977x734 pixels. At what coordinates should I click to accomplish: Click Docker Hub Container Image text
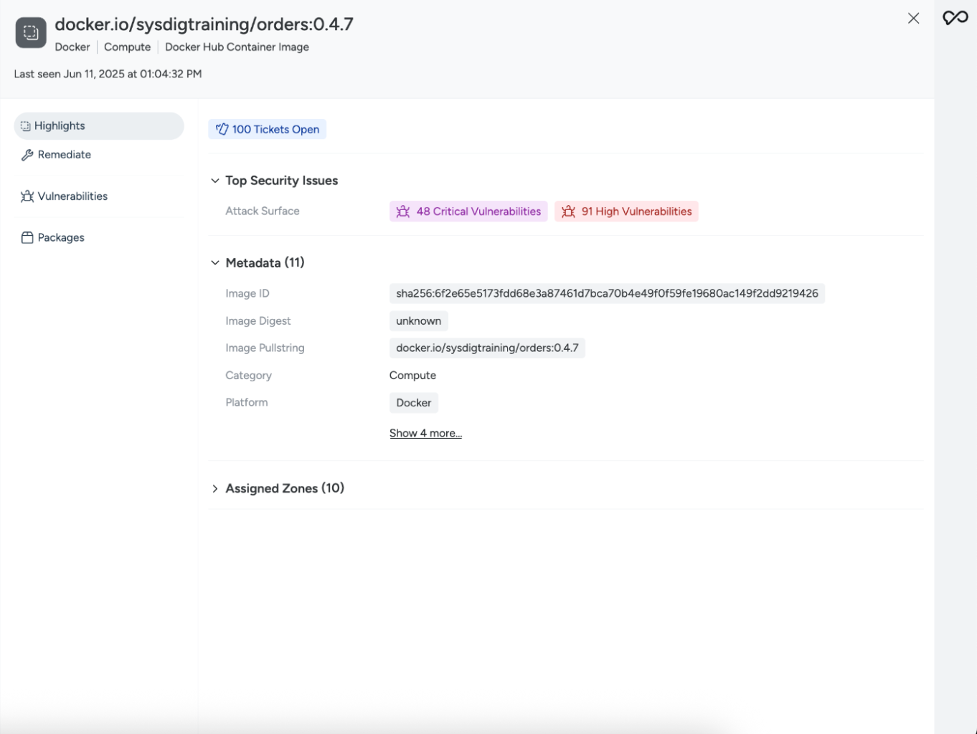(237, 47)
